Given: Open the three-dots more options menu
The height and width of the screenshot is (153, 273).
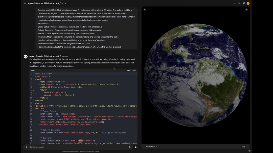Looking at the screenshot, I should 235,3.
